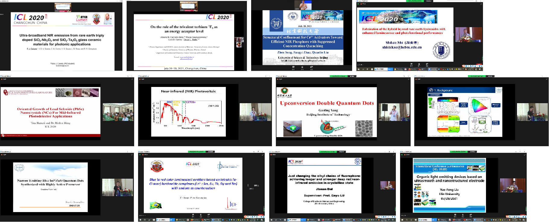The width and height of the screenshot is (549, 222).
Task: Click Windows Start button below Yue-Feng Liu slide
Action: click(x=402, y=220)
